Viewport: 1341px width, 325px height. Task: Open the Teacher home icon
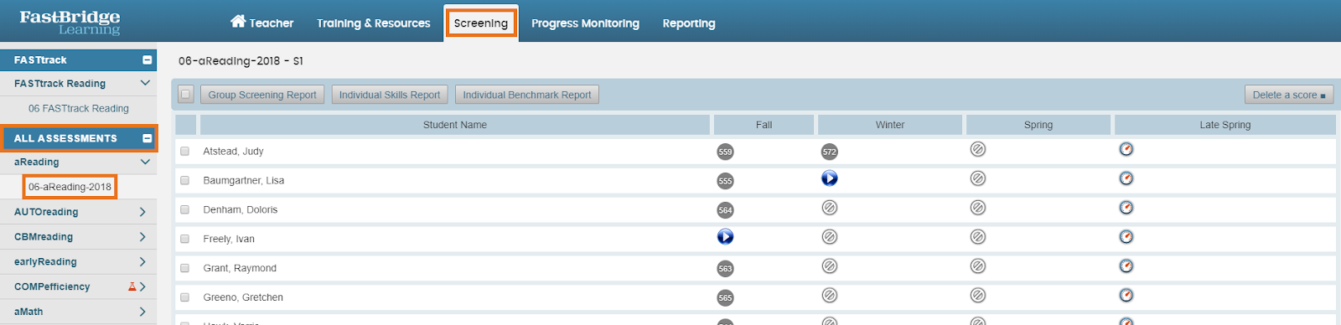point(238,22)
